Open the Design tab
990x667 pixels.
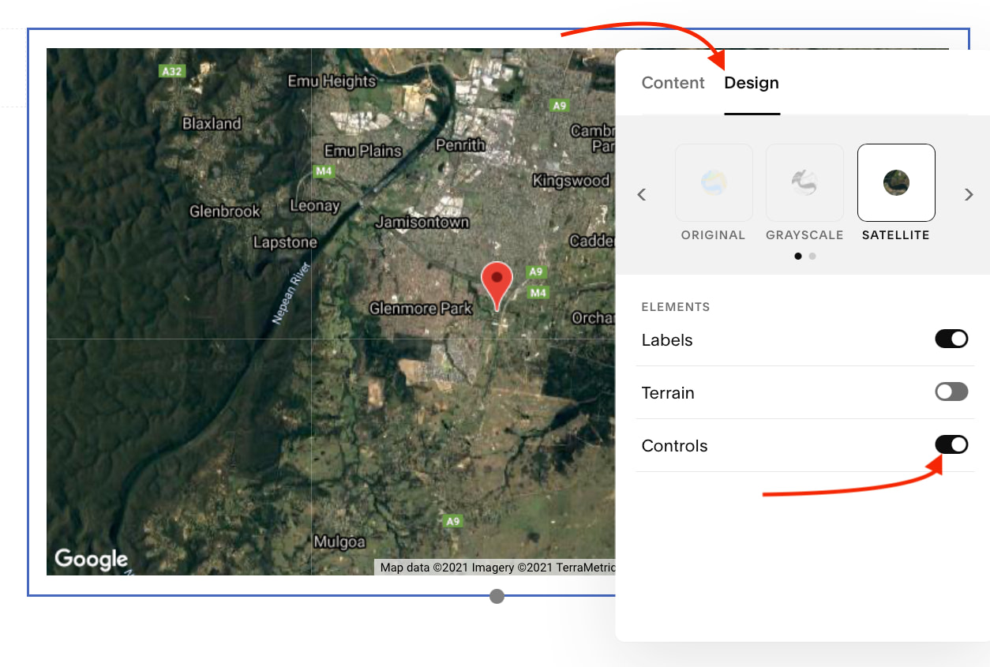tap(752, 83)
